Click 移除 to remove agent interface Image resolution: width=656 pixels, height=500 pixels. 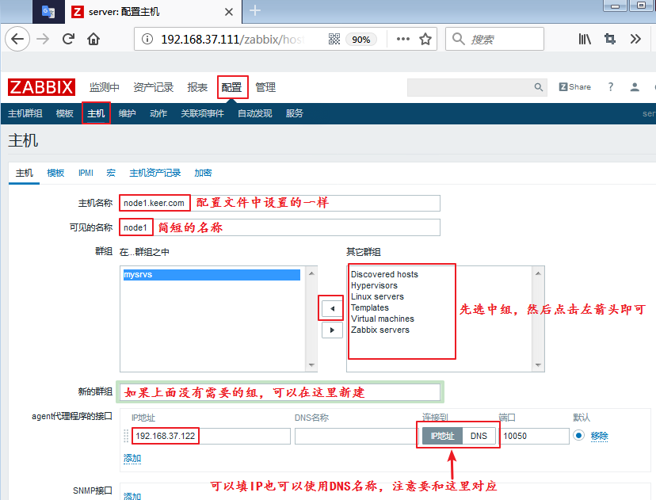pos(599,436)
